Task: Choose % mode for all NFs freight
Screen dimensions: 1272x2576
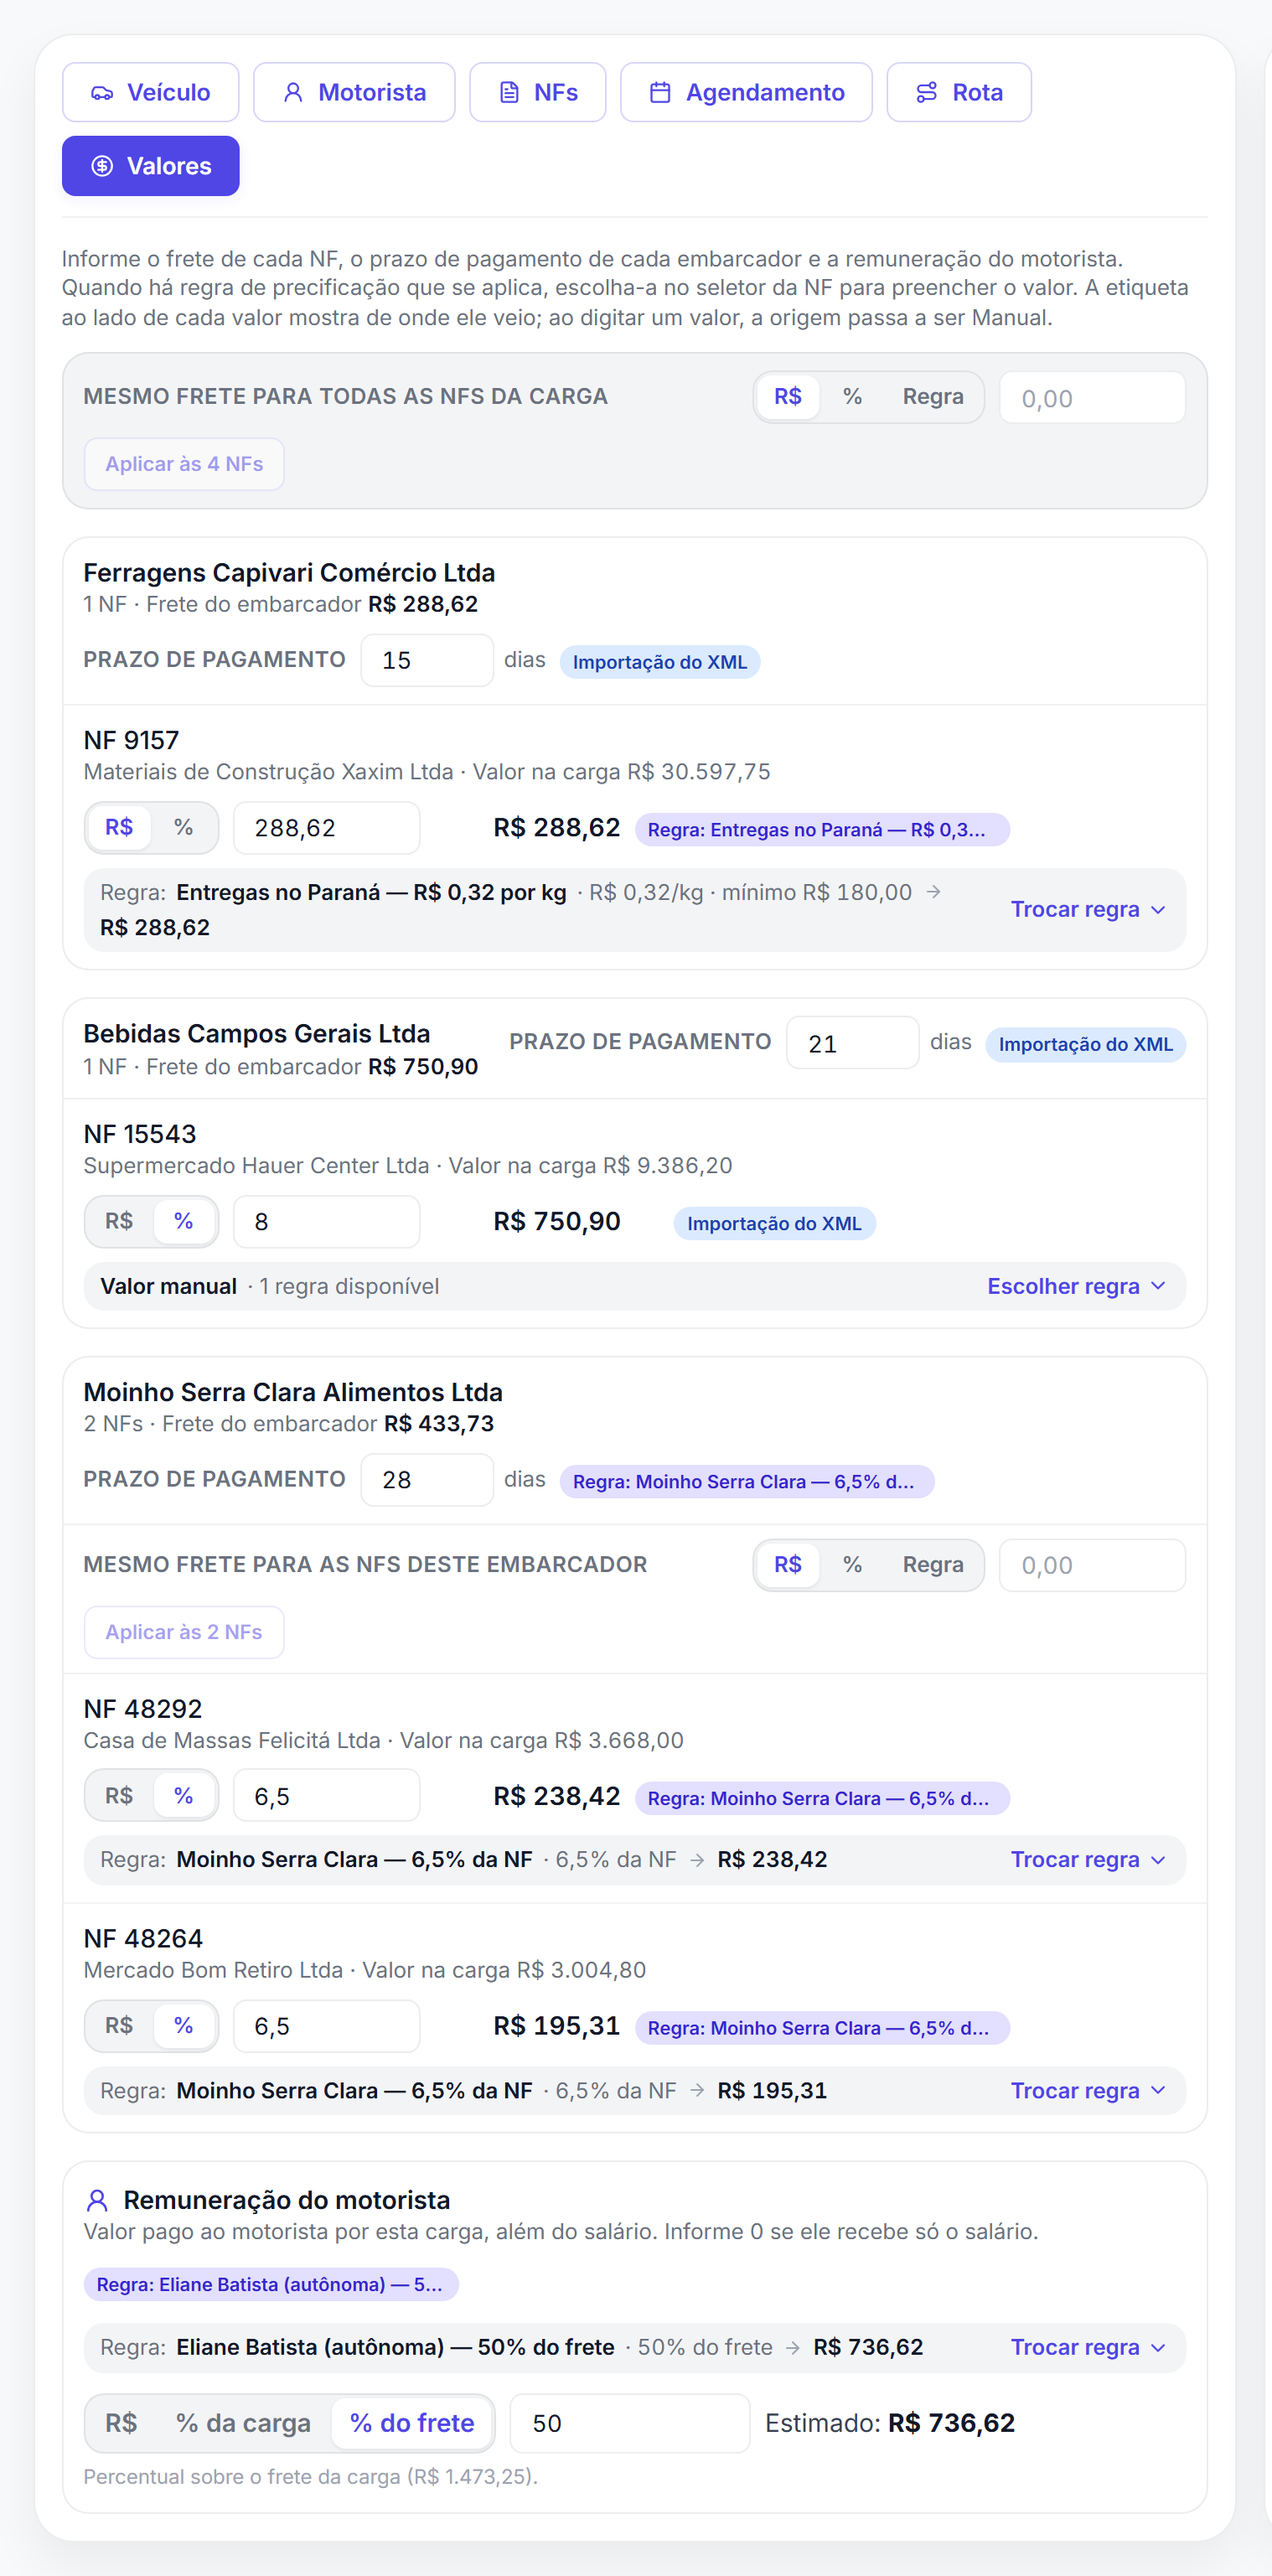Action: pyautogui.click(x=852, y=397)
